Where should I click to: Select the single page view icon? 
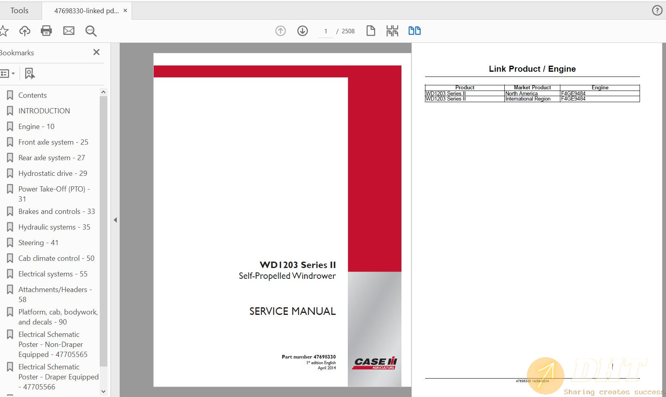371,31
